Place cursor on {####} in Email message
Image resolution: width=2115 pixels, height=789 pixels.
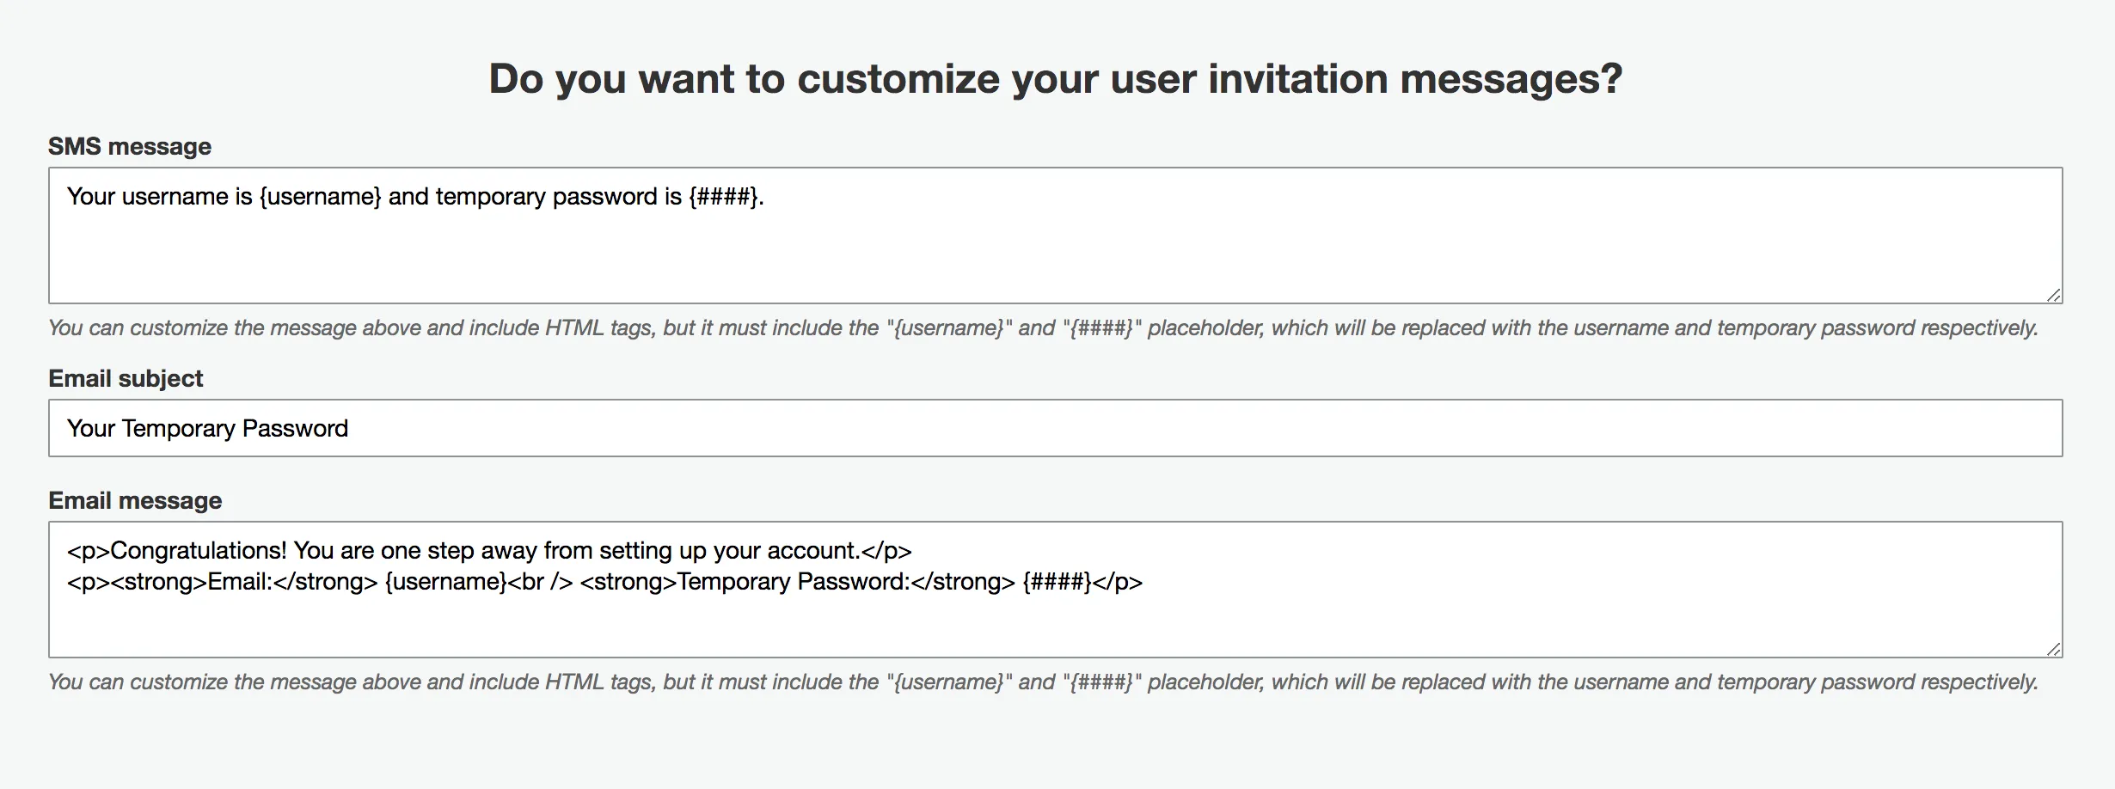(1057, 582)
